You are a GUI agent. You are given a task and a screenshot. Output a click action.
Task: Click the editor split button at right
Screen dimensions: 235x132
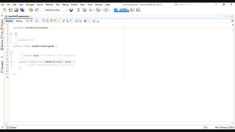(232, 21)
